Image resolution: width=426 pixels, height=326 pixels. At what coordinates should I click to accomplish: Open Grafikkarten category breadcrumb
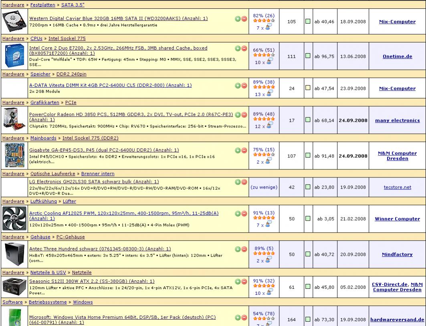45,103
